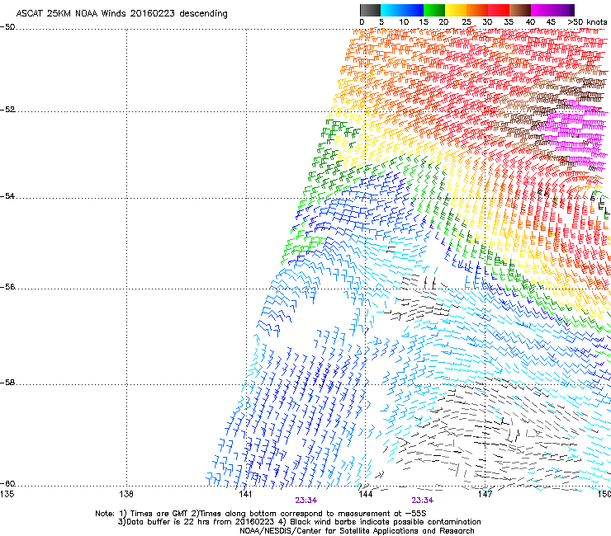Click the latitude label '-50'
This screenshot has width=611, height=536.
click(x=7, y=27)
